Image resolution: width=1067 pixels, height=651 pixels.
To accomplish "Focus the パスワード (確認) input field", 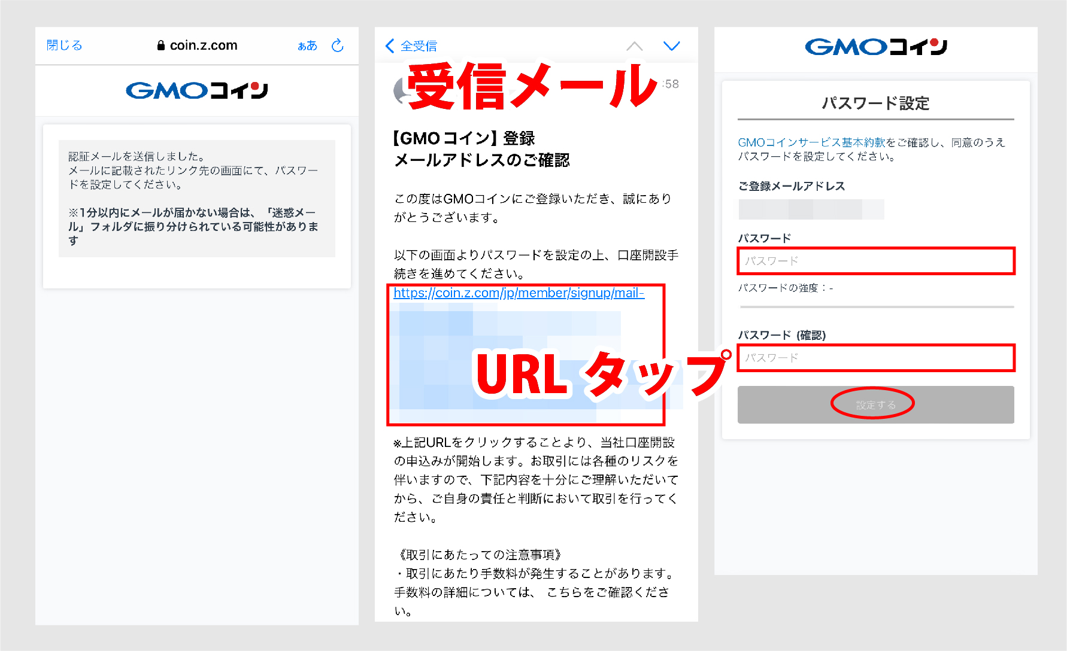I will click(875, 358).
